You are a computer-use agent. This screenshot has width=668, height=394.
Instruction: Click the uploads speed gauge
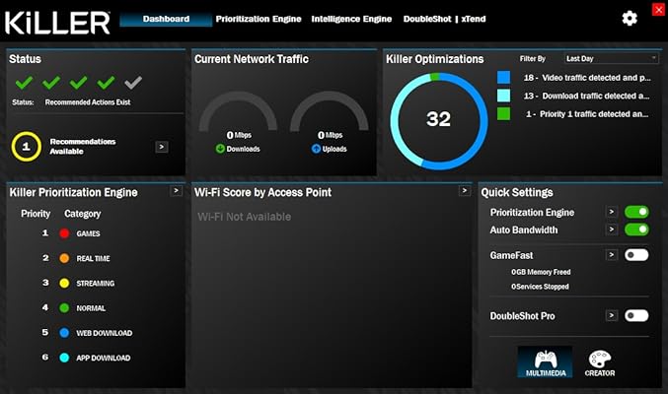pyautogui.click(x=330, y=111)
